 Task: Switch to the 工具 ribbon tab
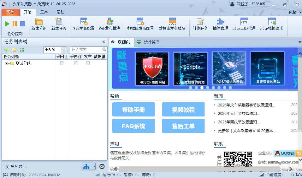[44, 12]
